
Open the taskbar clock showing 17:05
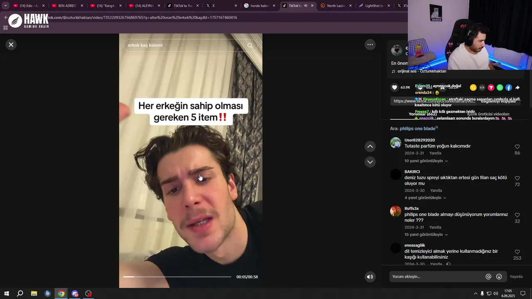(508, 293)
